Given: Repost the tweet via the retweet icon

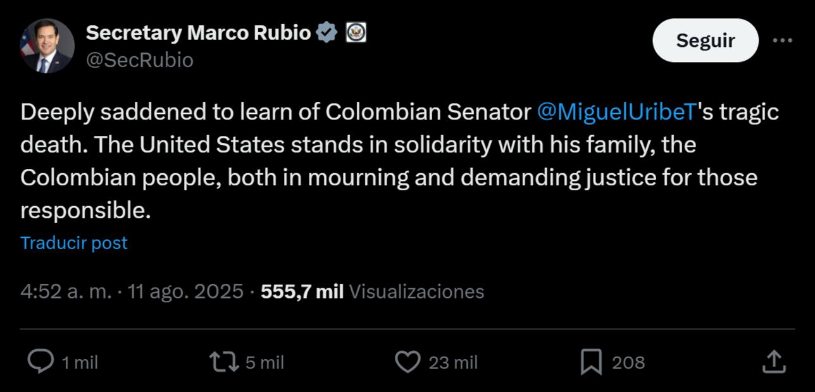Looking at the screenshot, I should (226, 362).
